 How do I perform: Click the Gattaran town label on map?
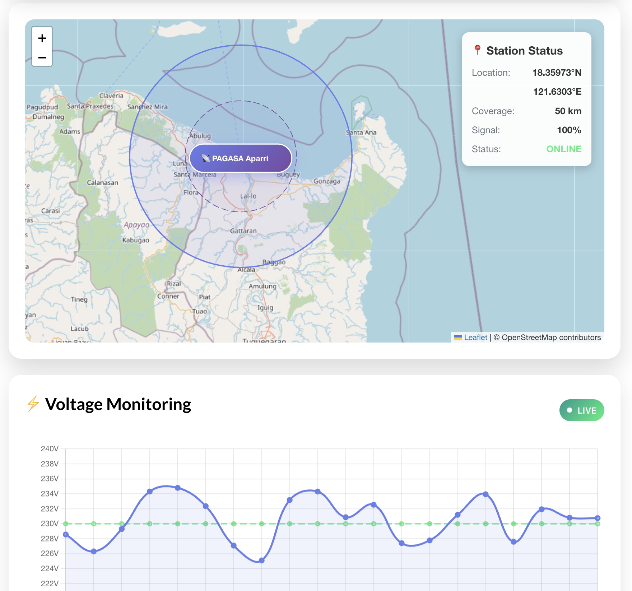(243, 231)
